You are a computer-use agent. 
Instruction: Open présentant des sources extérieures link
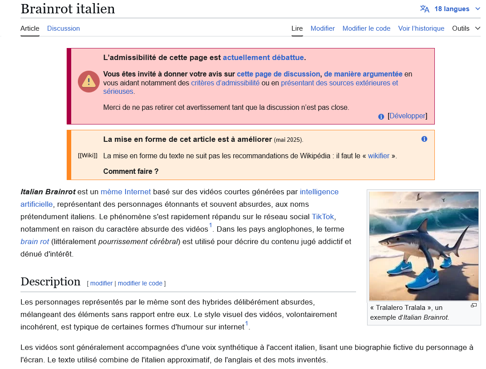pos(340,83)
